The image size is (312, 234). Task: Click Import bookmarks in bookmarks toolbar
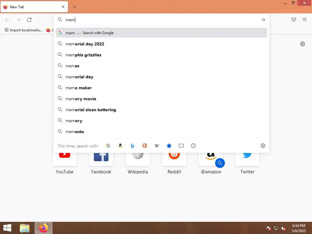(x=23, y=30)
